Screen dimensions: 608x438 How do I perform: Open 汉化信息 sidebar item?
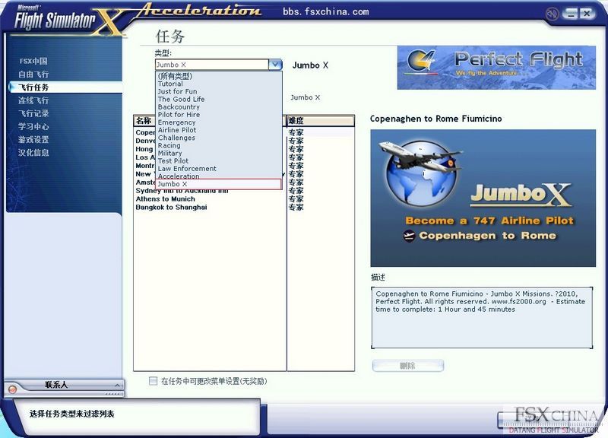click(x=33, y=153)
